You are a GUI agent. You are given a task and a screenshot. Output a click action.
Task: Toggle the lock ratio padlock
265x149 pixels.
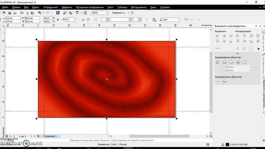click(x=58, y=19)
